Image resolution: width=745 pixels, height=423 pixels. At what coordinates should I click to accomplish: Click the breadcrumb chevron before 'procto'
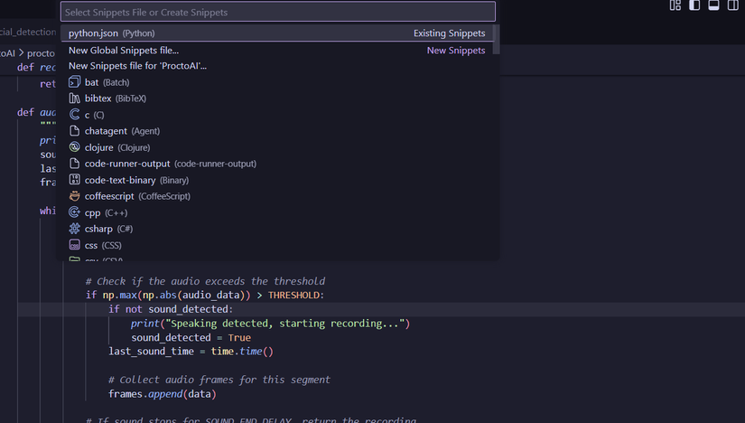tap(22, 52)
